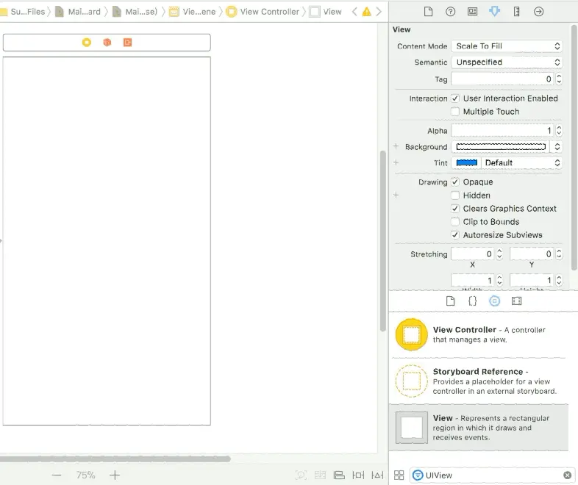The height and width of the screenshot is (485, 578).
Task: Click the yellow warning issue icon
Action: (x=366, y=12)
